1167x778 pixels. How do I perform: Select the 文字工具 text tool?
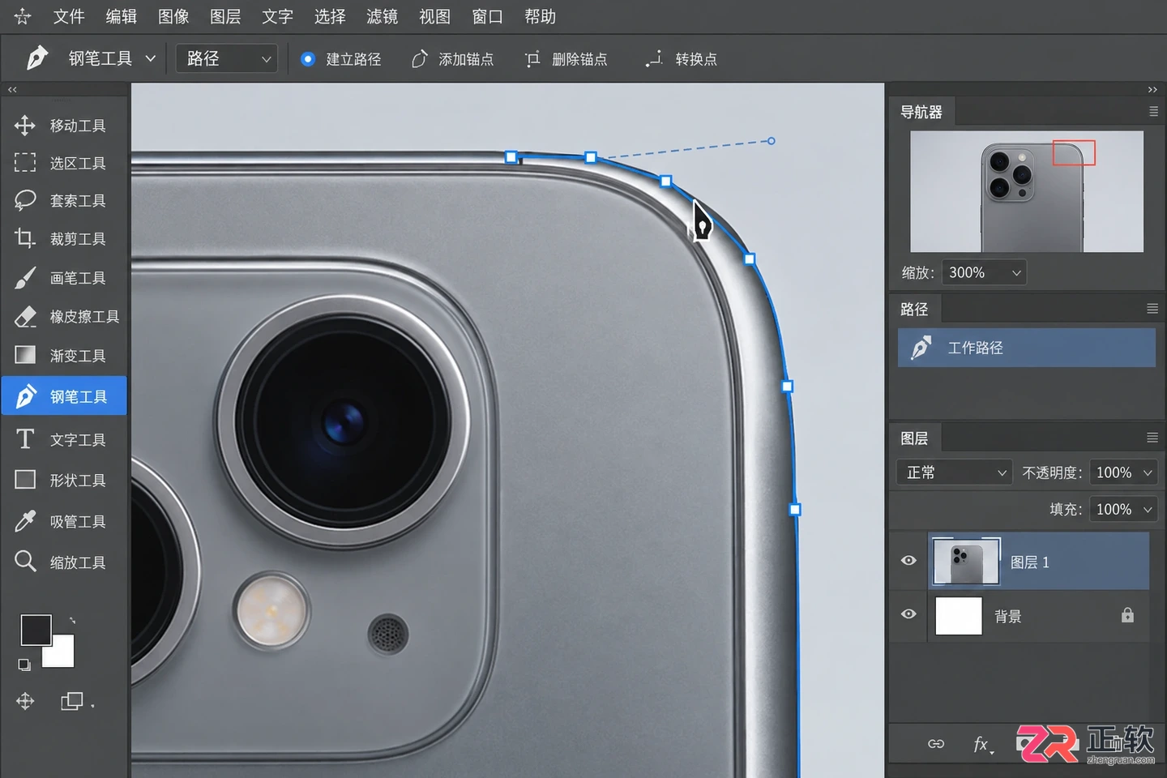point(62,439)
